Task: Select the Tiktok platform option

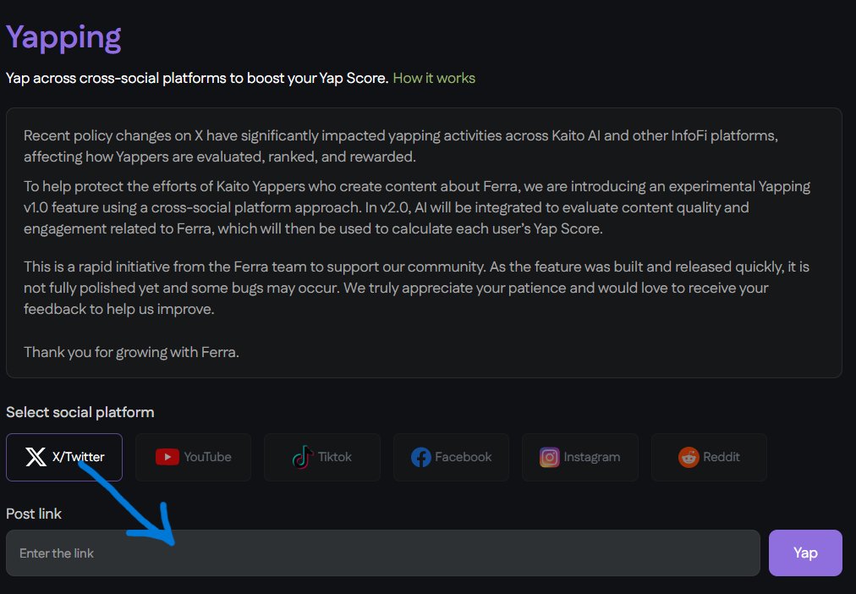Action: [322, 457]
